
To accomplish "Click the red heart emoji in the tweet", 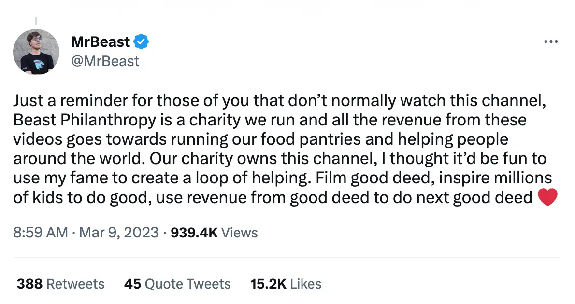I will click(547, 197).
